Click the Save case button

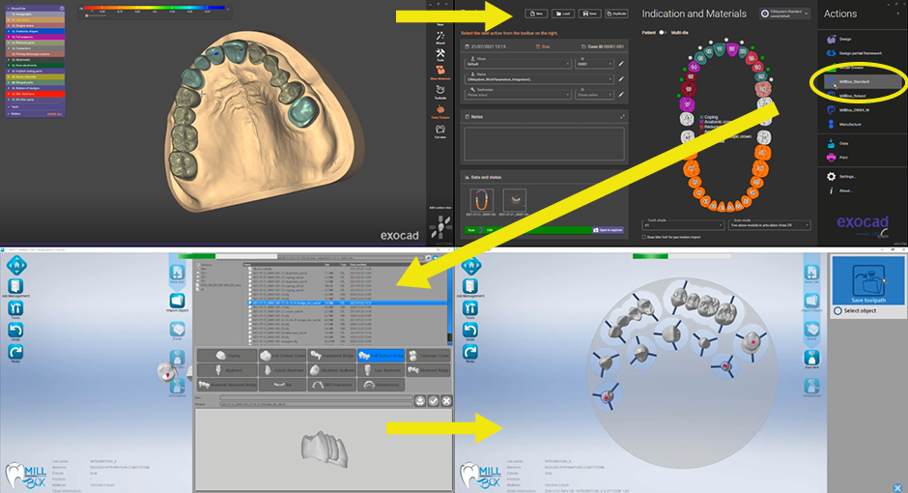[x=589, y=14]
